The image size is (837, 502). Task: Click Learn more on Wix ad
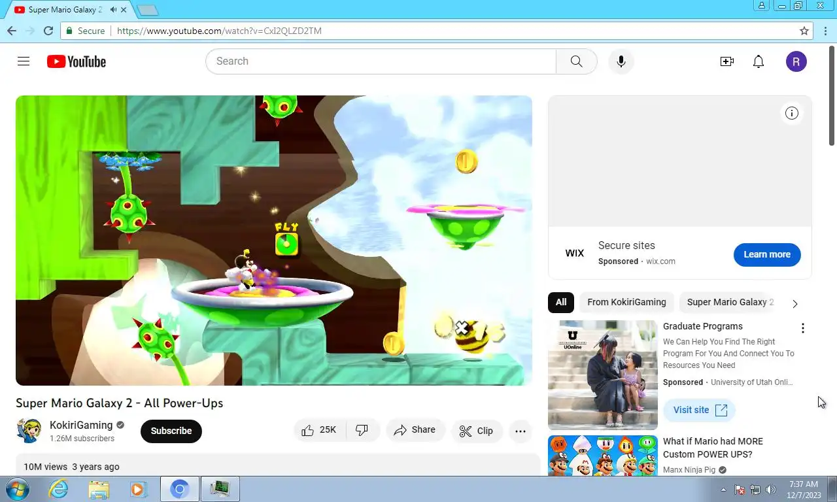767,254
